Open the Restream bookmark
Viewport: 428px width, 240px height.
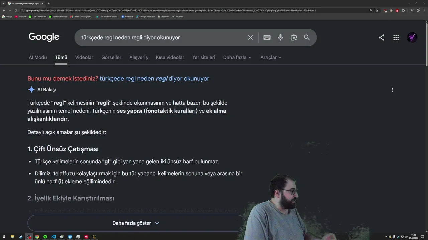(127, 16)
